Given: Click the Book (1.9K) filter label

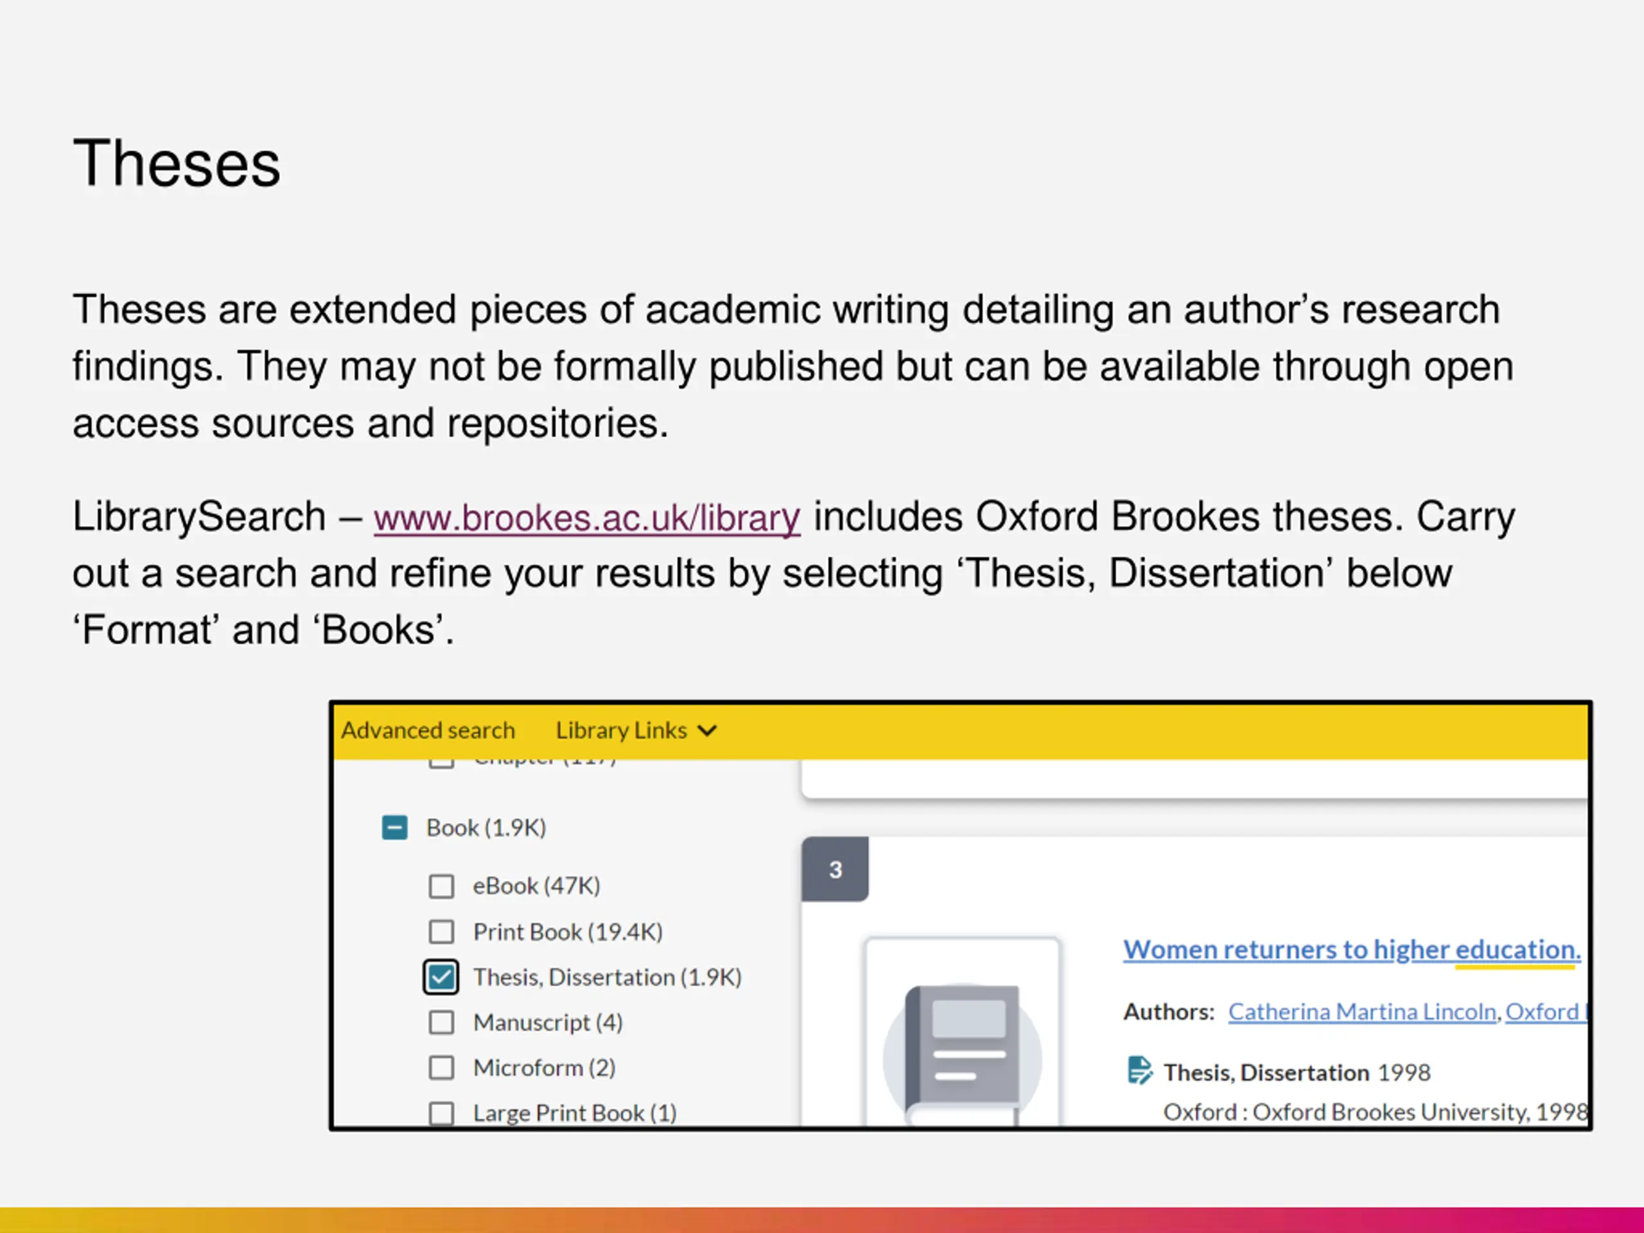Looking at the screenshot, I should (x=486, y=827).
